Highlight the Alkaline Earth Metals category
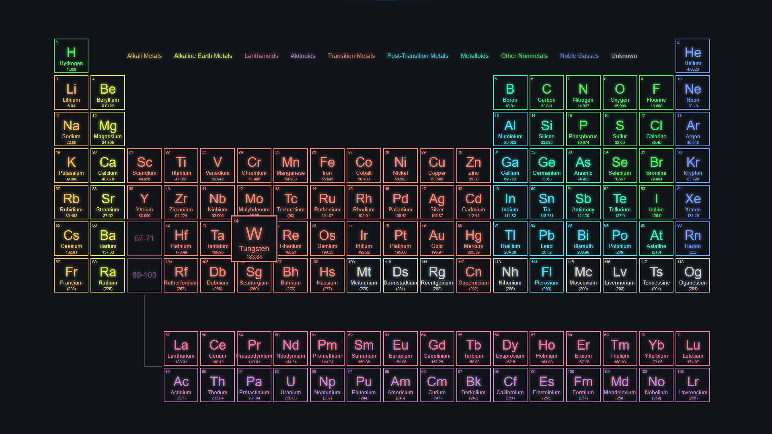Image resolution: width=772 pixels, height=434 pixels. pyautogui.click(x=203, y=56)
